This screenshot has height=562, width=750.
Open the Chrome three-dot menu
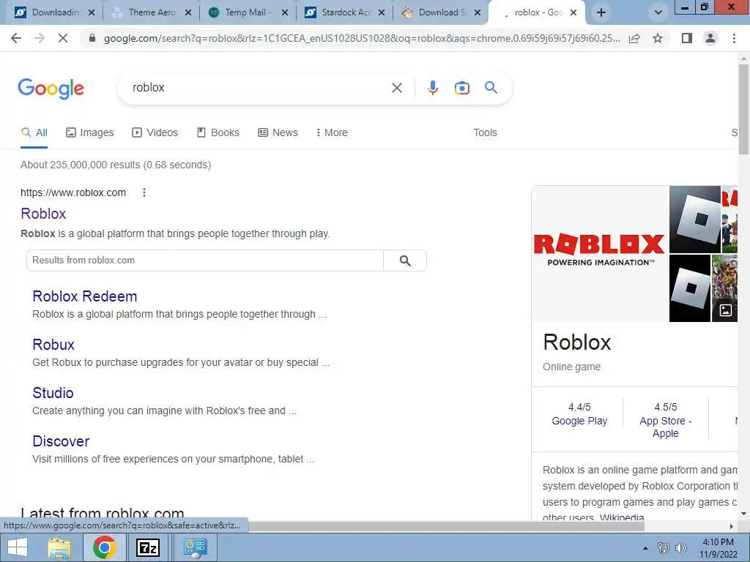(x=734, y=38)
